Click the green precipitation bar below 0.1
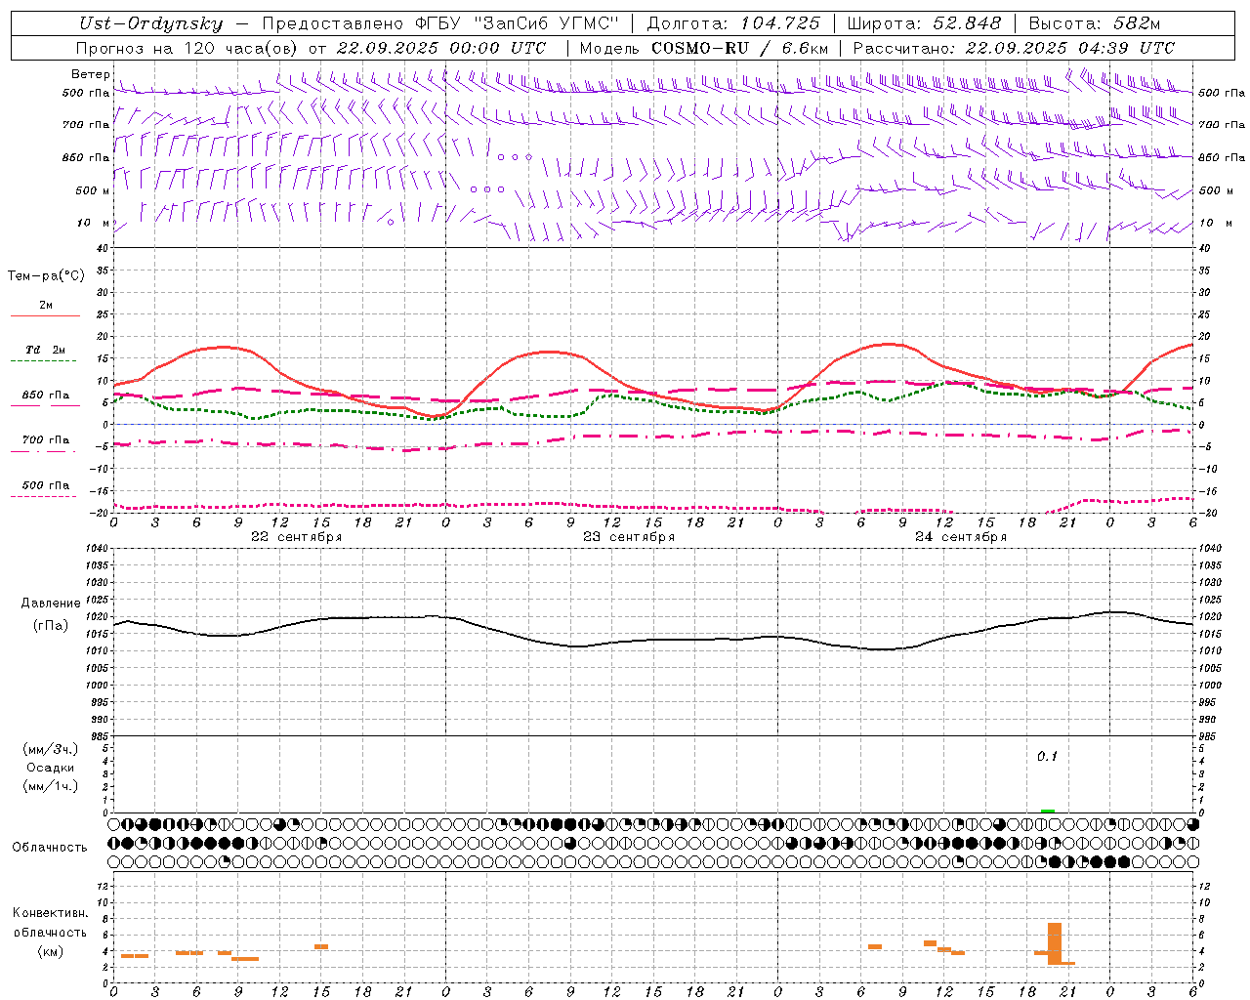 point(1048,811)
